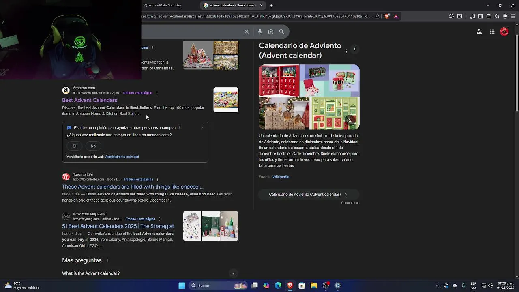Start voice search with microphone icon

(260, 32)
